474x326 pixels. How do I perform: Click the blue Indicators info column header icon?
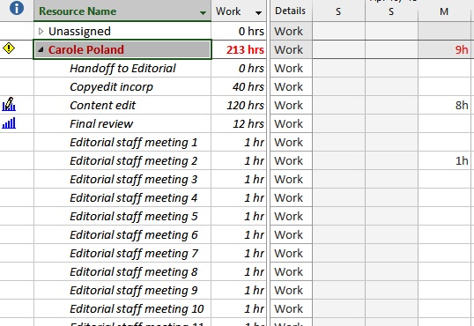click(x=17, y=8)
